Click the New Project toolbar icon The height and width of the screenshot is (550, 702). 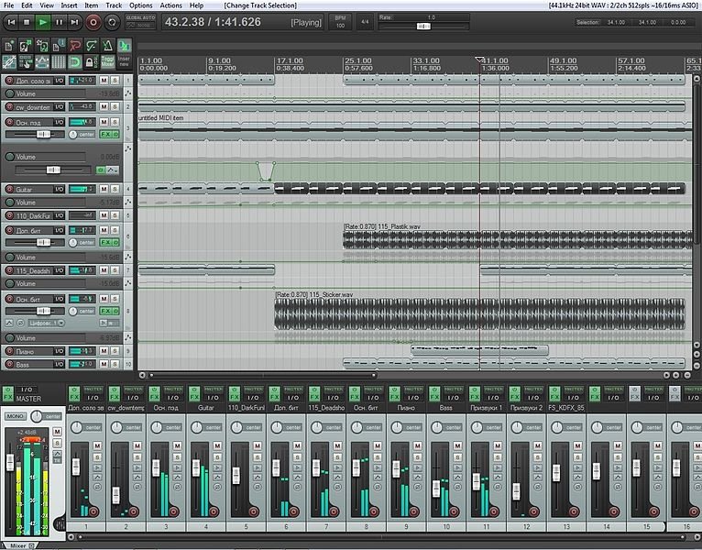point(9,45)
